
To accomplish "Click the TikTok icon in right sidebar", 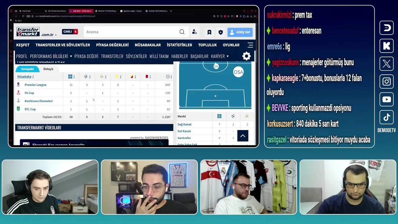I will (386, 117).
